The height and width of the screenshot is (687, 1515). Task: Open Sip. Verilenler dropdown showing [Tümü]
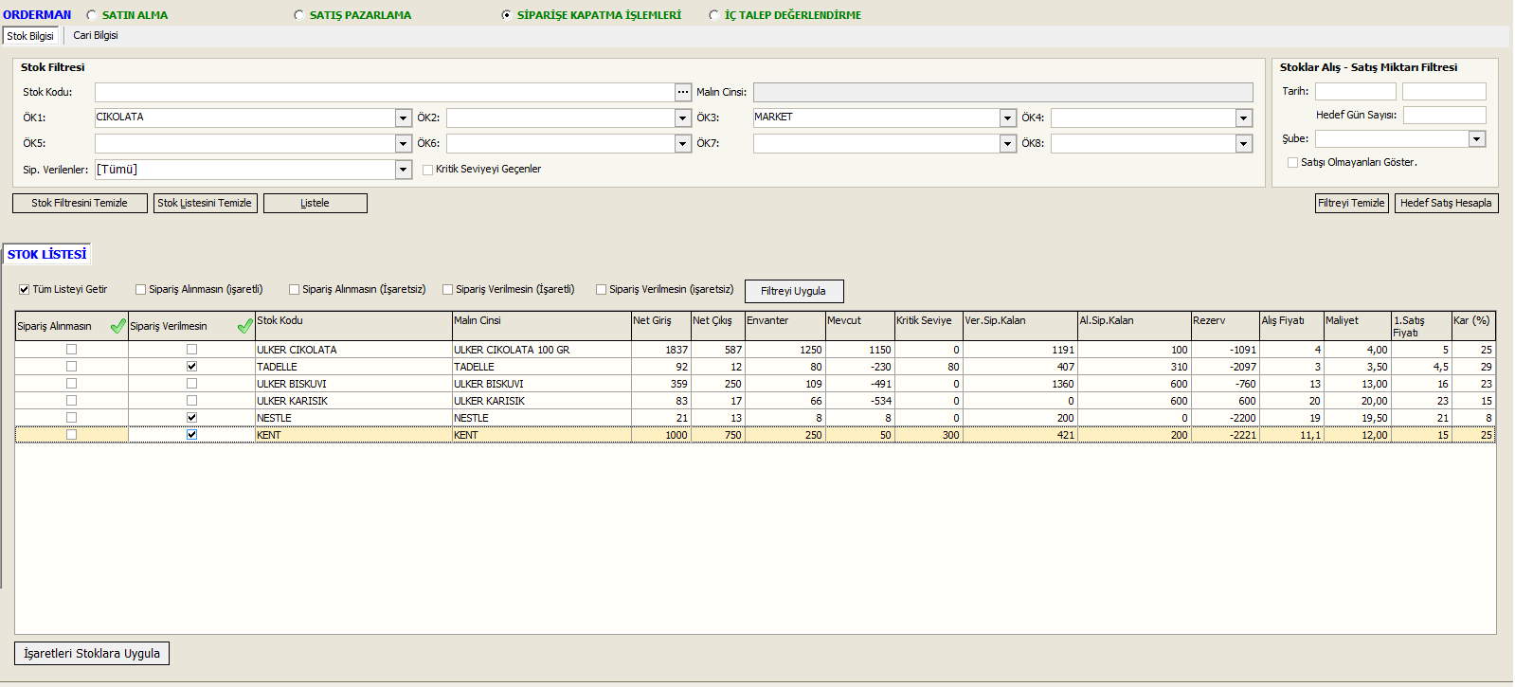point(404,170)
